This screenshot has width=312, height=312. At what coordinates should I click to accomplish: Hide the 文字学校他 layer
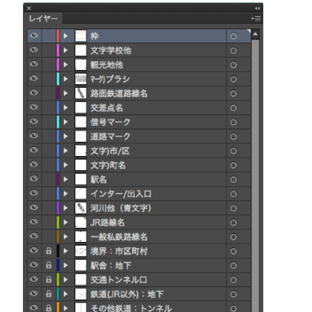pos(34,50)
